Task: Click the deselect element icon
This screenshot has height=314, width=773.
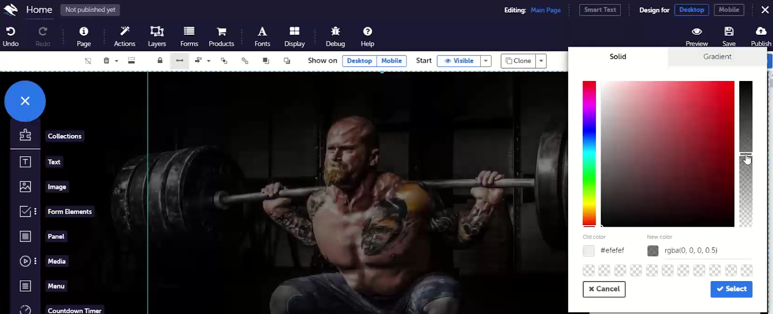Action: click(x=88, y=61)
